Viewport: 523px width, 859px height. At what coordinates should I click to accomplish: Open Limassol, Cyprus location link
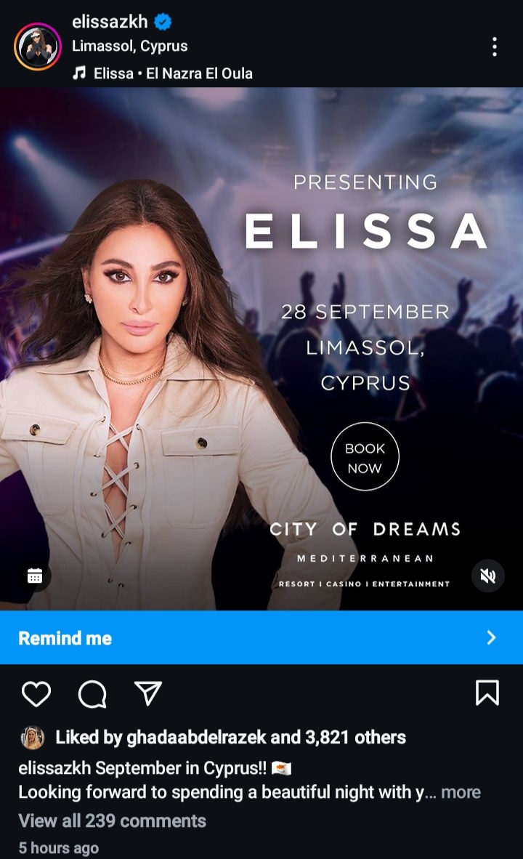pos(130,46)
